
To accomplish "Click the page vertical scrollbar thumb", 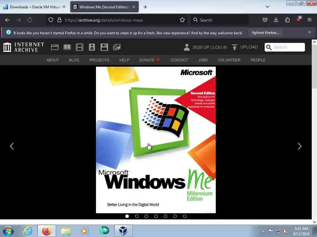I will click(314, 67).
